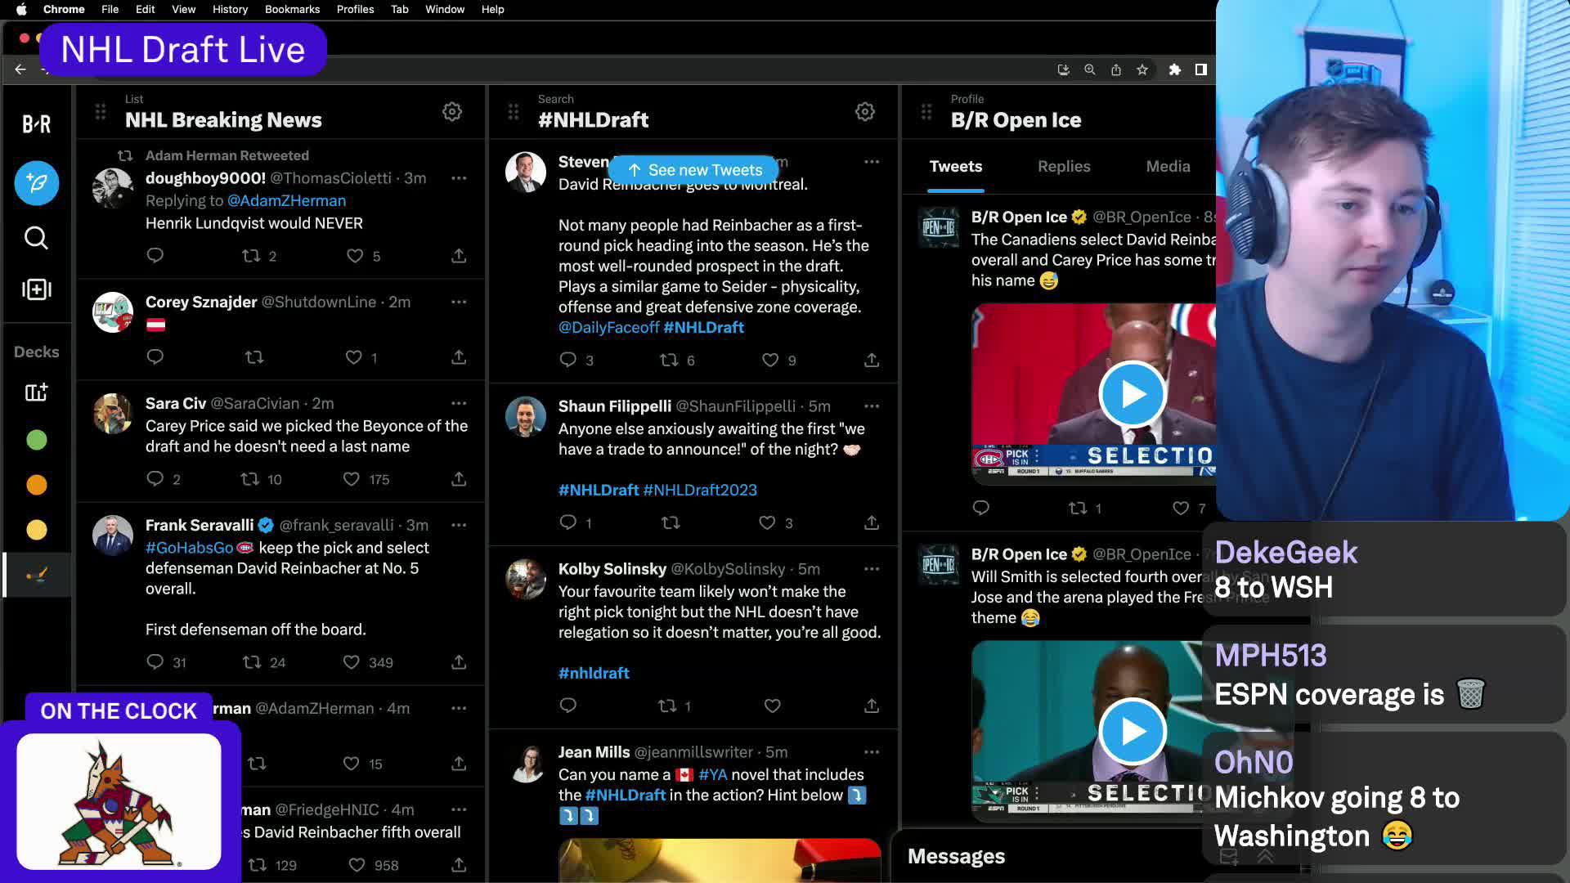
Task: Toggle Corey Sznajder tweet like button
Action: point(354,356)
